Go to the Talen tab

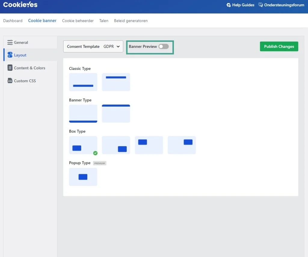point(104,21)
